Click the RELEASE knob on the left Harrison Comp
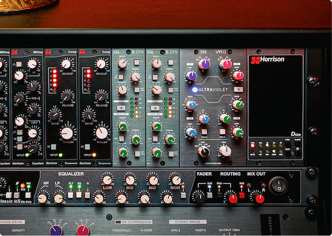This screenshot has width=332, height=236. coord(67,97)
